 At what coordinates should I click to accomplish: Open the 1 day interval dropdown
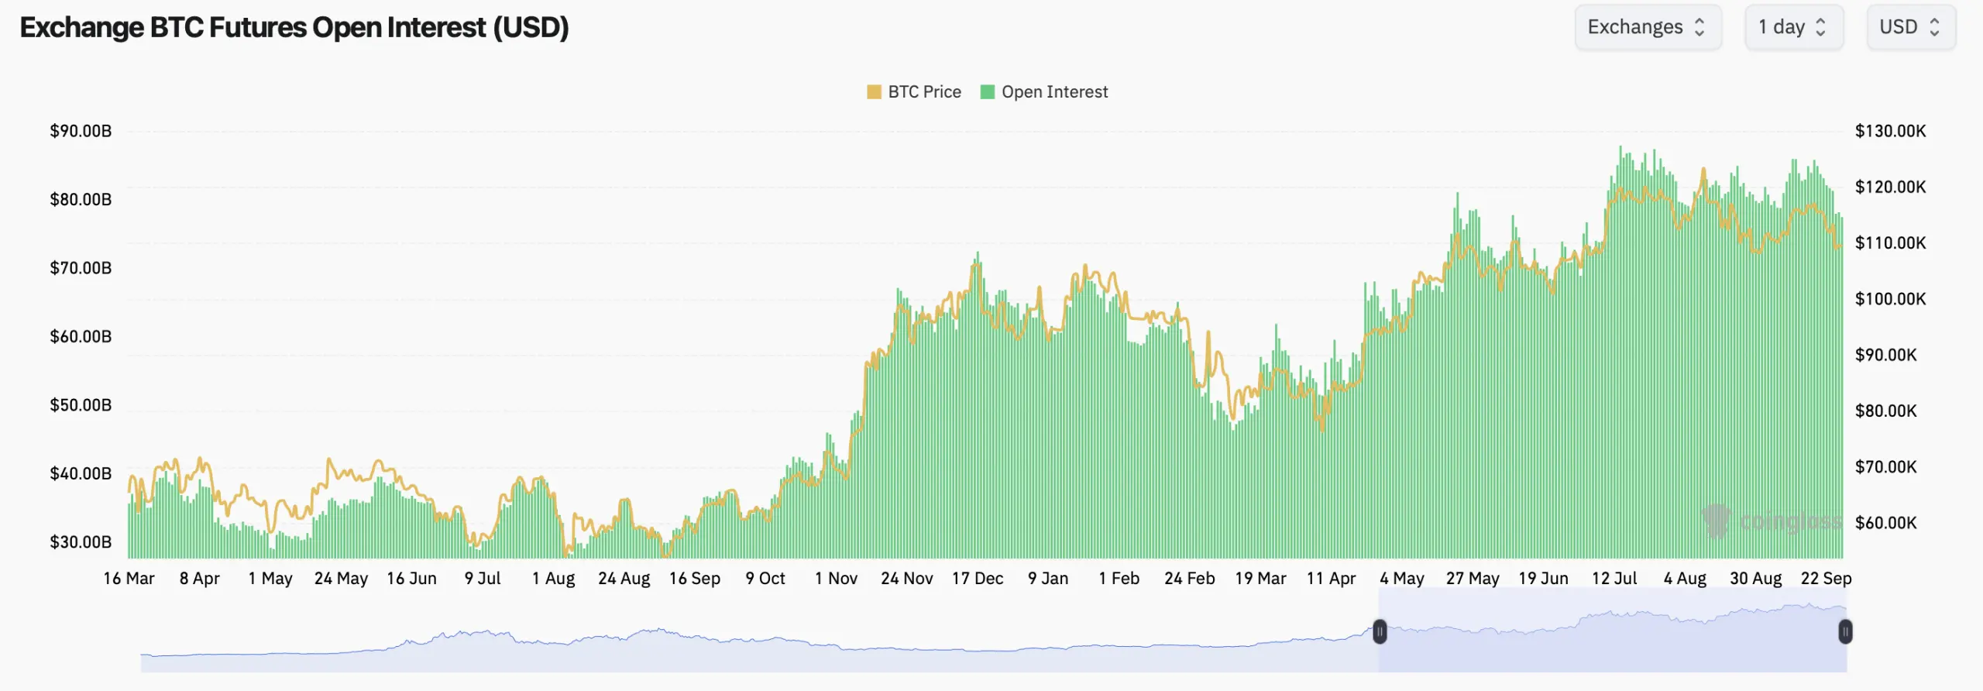click(1792, 27)
